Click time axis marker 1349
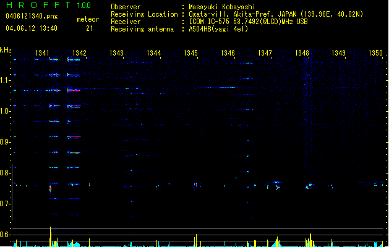 [339, 53]
